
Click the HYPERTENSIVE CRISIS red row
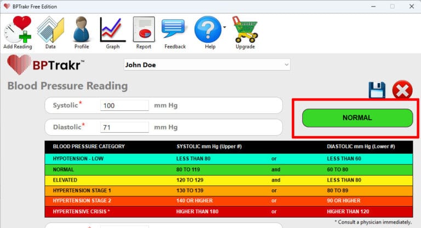228,211
